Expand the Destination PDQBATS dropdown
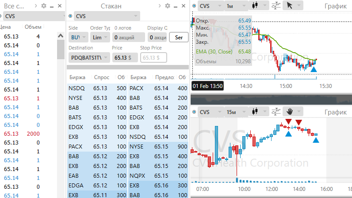Screen dimensions: 352x198 88,57
